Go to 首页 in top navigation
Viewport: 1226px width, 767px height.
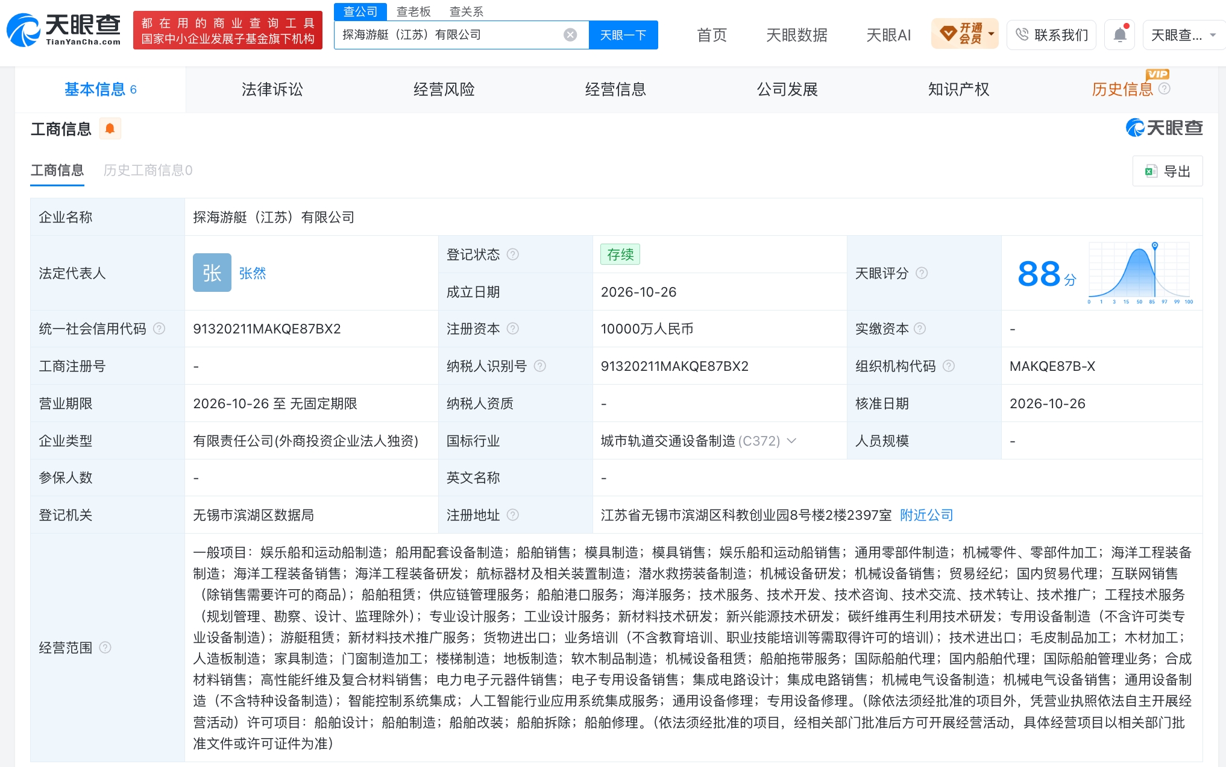click(x=712, y=35)
